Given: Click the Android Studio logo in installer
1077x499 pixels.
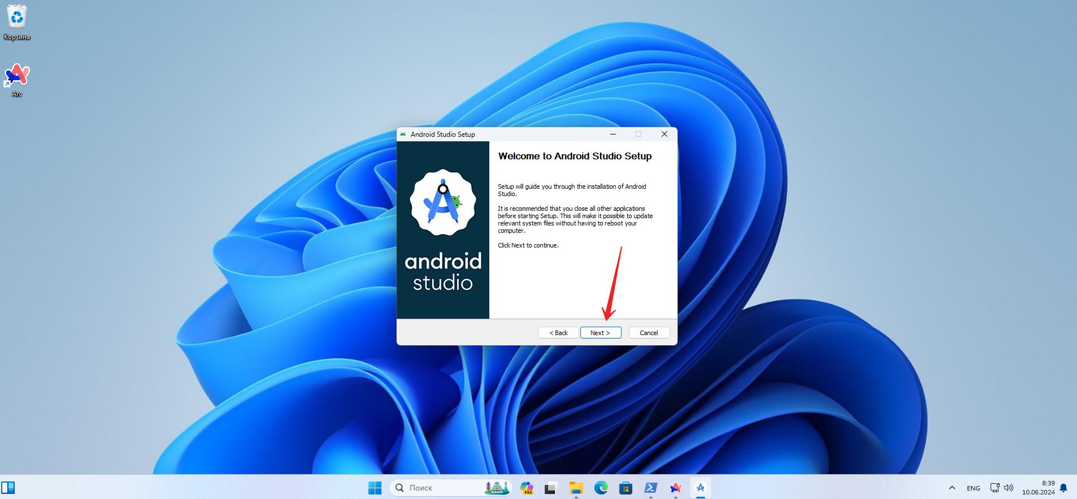Looking at the screenshot, I should coord(443,203).
